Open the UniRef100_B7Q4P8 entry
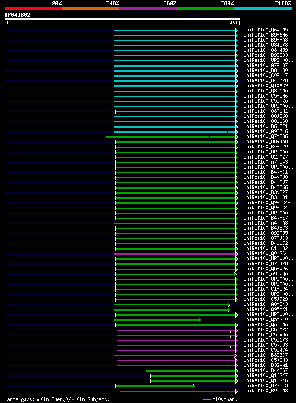Screen dimensions: 296x403 (265, 264)
